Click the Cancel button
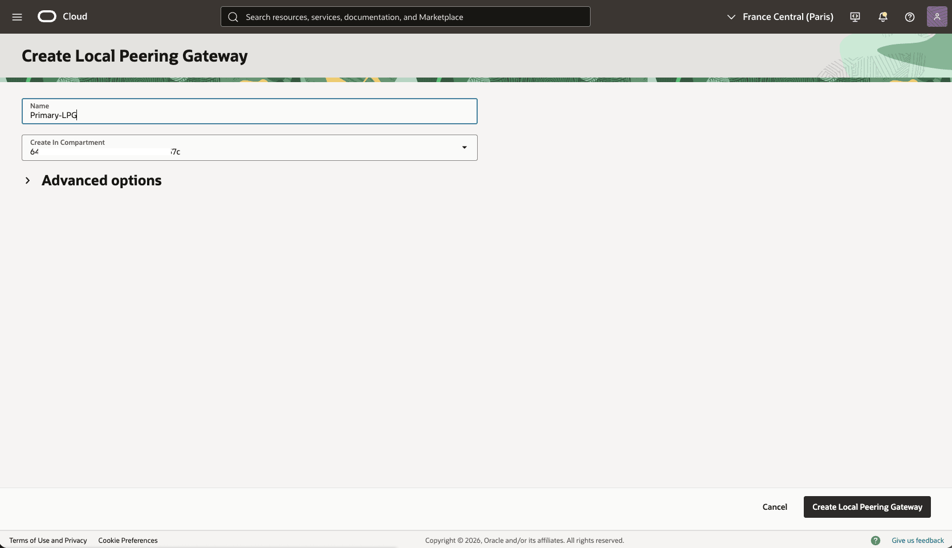This screenshot has width=952, height=548. 774,507
